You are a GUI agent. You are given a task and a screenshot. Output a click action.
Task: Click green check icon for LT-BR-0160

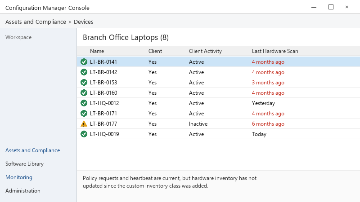[84, 93]
